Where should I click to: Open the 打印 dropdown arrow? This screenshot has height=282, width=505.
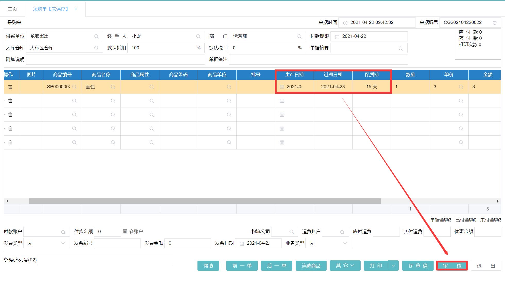[393, 266]
